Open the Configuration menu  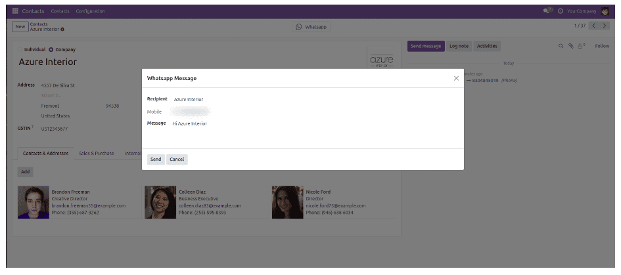click(x=90, y=11)
